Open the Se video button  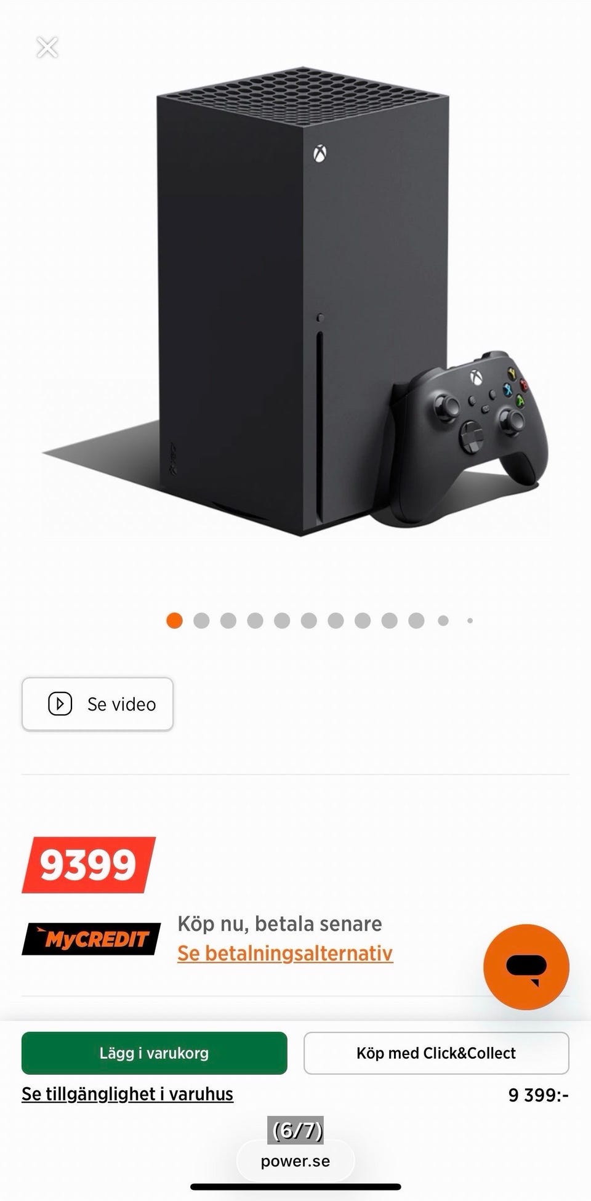pos(97,704)
